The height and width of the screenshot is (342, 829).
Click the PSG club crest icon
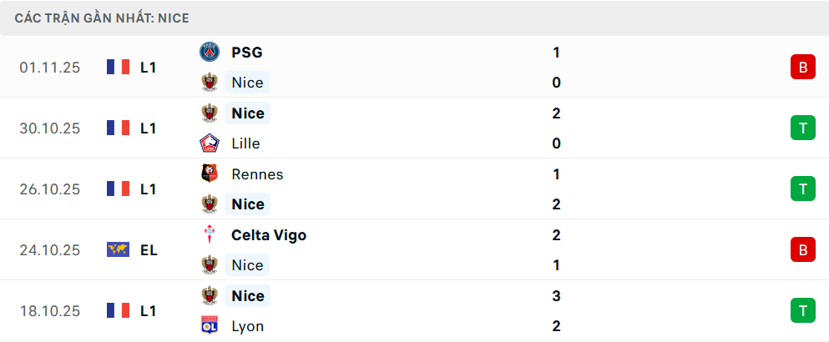pos(209,52)
